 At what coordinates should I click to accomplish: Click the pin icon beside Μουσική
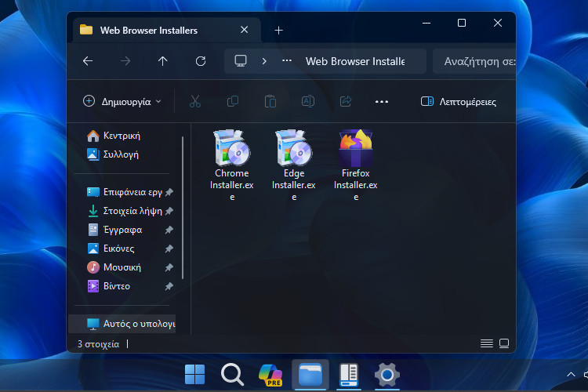click(x=169, y=267)
